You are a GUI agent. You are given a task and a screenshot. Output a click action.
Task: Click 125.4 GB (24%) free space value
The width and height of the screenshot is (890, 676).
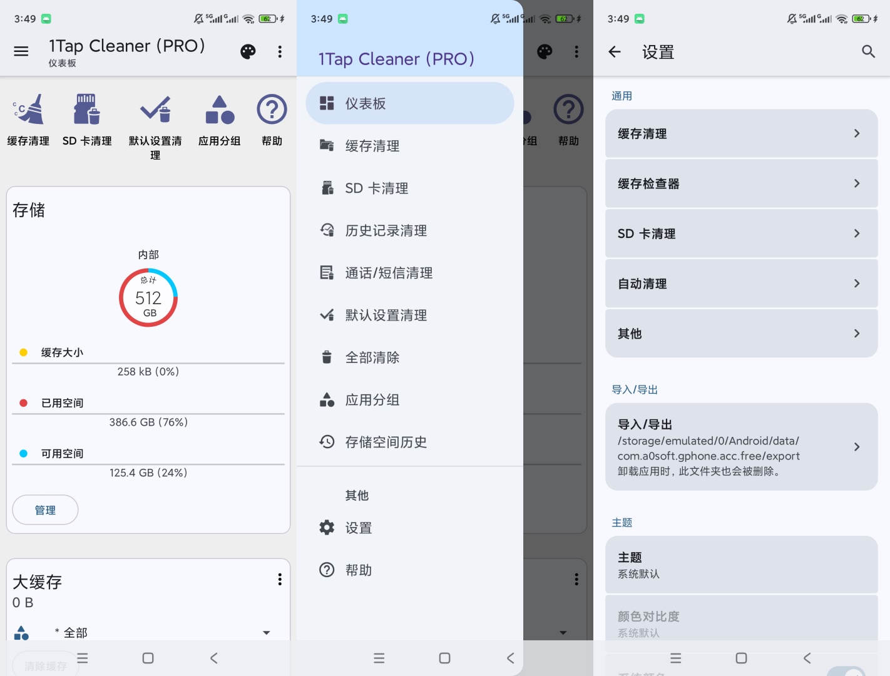[148, 473]
